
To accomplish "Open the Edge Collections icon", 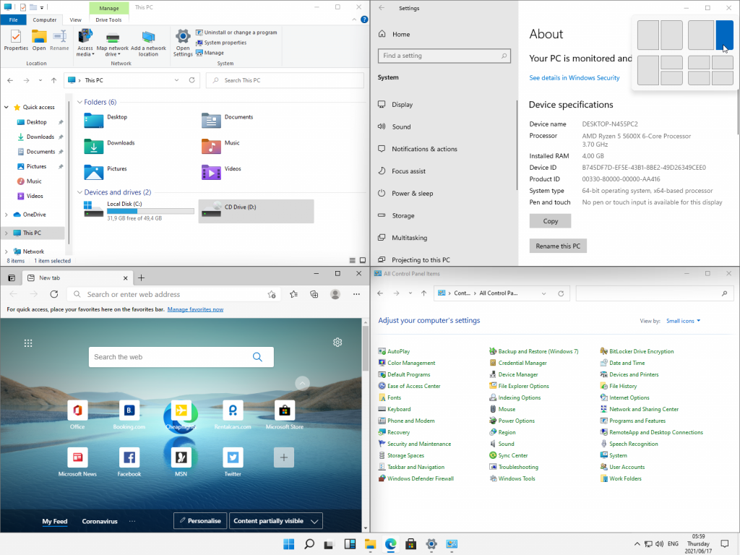I will [x=314, y=294].
